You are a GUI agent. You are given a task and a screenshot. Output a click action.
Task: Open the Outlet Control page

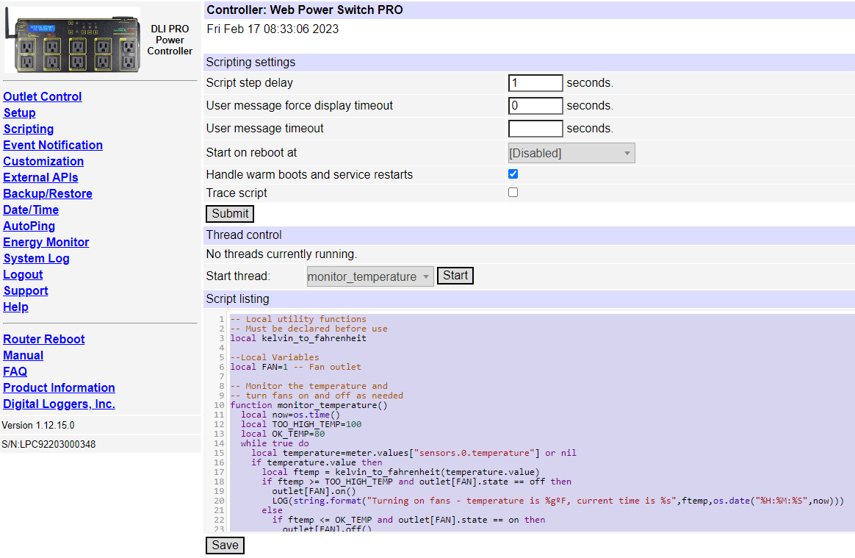43,96
